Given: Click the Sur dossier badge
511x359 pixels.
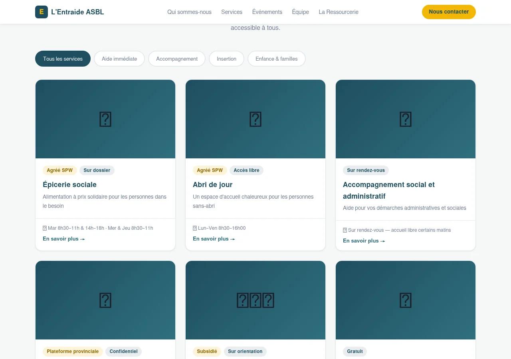Looking at the screenshot, I should [97, 170].
